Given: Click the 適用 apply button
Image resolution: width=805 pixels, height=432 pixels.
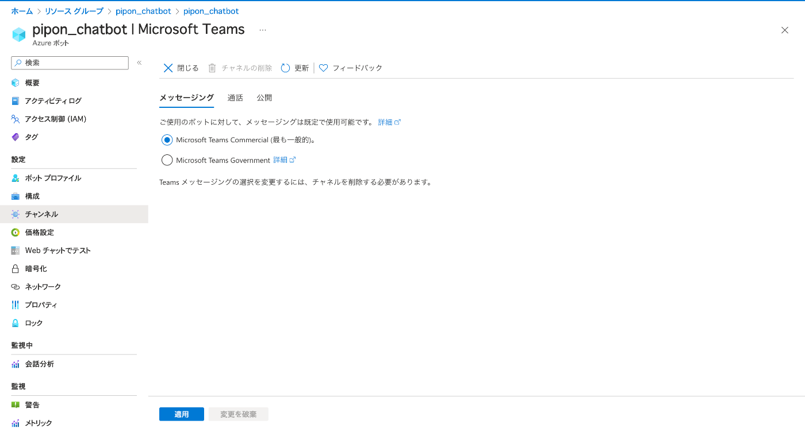Looking at the screenshot, I should pyautogui.click(x=182, y=414).
